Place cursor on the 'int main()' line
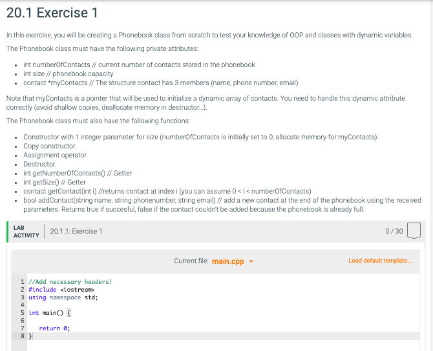This screenshot has height=351, width=433. tap(50, 313)
